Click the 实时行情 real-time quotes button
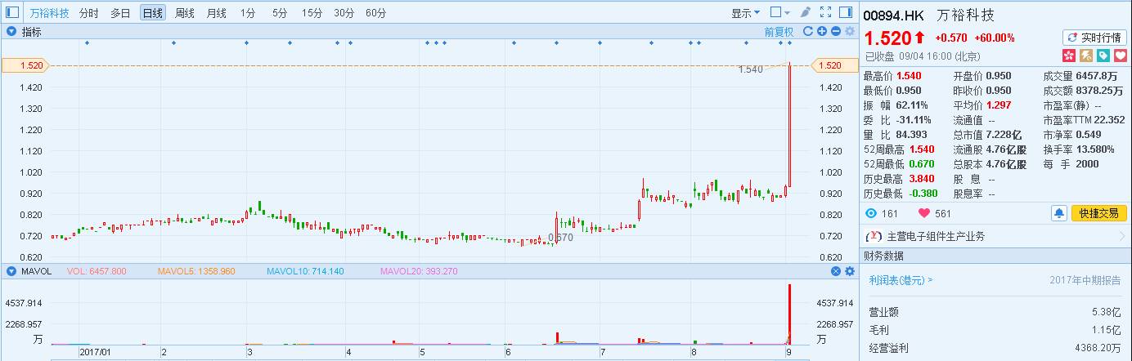Screen dimensions: 1132x361 click(x=1094, y=37)
